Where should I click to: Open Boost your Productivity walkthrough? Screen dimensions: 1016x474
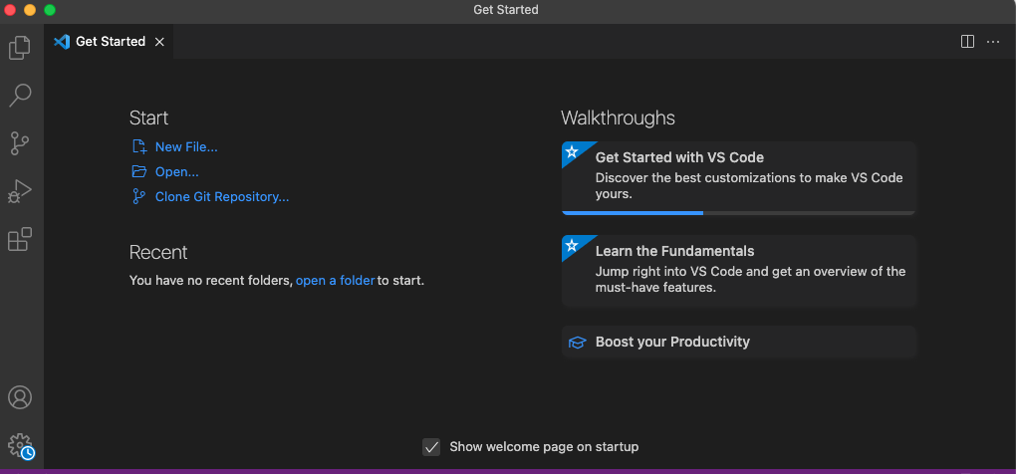(x=739, y=342)
